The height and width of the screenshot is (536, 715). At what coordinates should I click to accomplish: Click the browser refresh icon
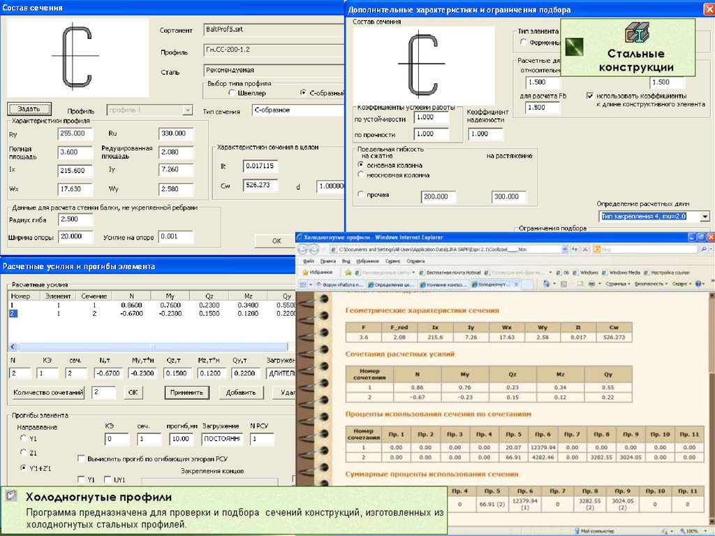coord(575,249)
